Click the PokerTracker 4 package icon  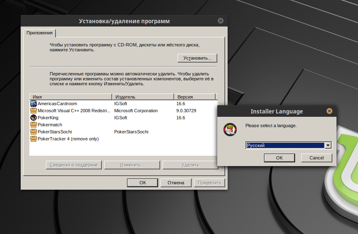click(x=34, y=139)
